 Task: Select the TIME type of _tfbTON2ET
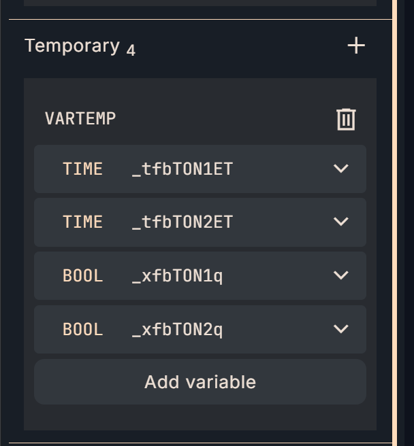82,222
